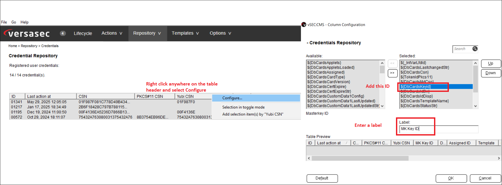Viewport: 502px width, 185px height.
Task: Select ${DbCardsIdDisp} in Selected list
Action: [417, 96]
